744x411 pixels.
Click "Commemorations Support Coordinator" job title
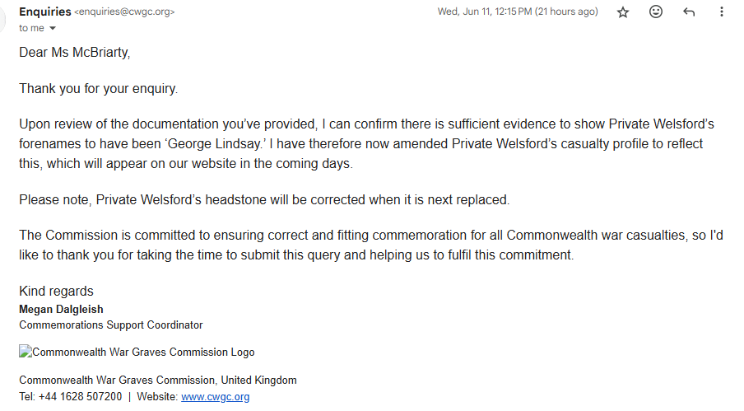(x=110, y=325)
